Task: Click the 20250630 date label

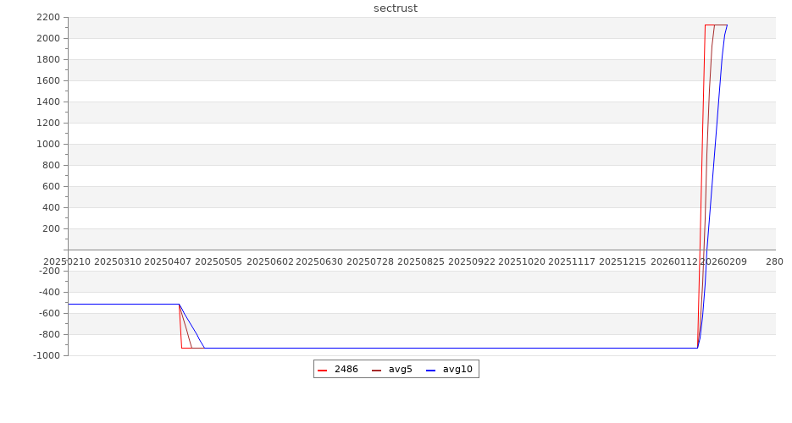Action: coord(319,262)
